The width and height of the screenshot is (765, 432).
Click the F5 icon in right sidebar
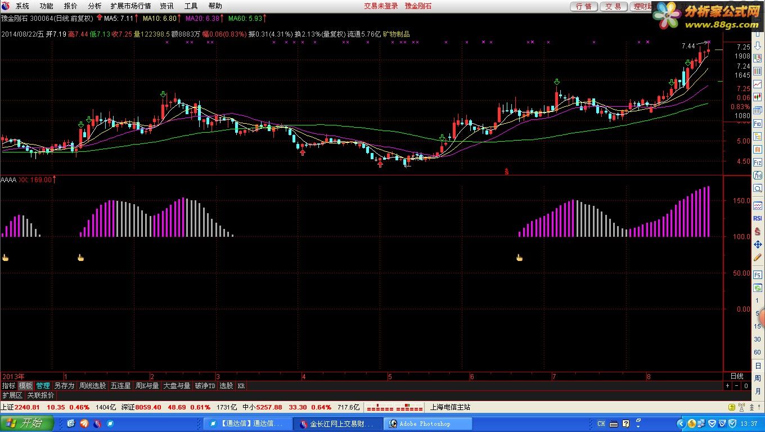[x=758, y=275]
